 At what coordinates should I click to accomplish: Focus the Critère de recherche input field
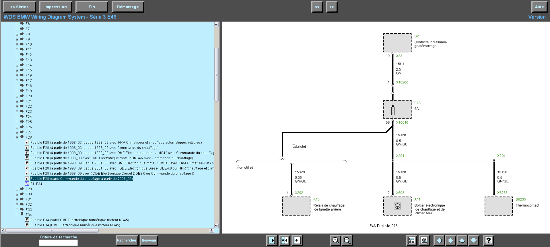tap(58, 243)
